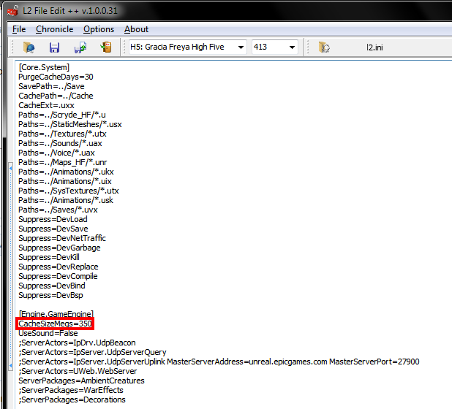This screenshot has height=409, width=452.
Task: Click the folder settings icon beside l2.ini
Action: [x=324, y=47]
